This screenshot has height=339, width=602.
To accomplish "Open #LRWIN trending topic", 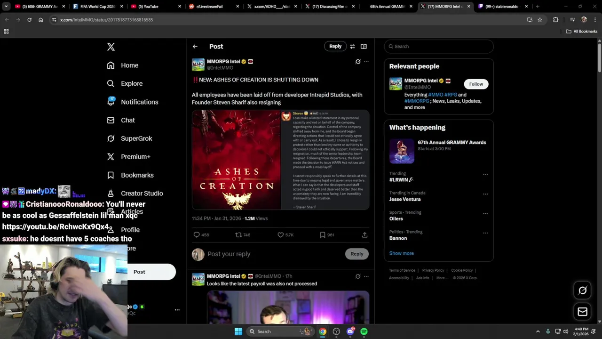I will click(x=401, y=180).
